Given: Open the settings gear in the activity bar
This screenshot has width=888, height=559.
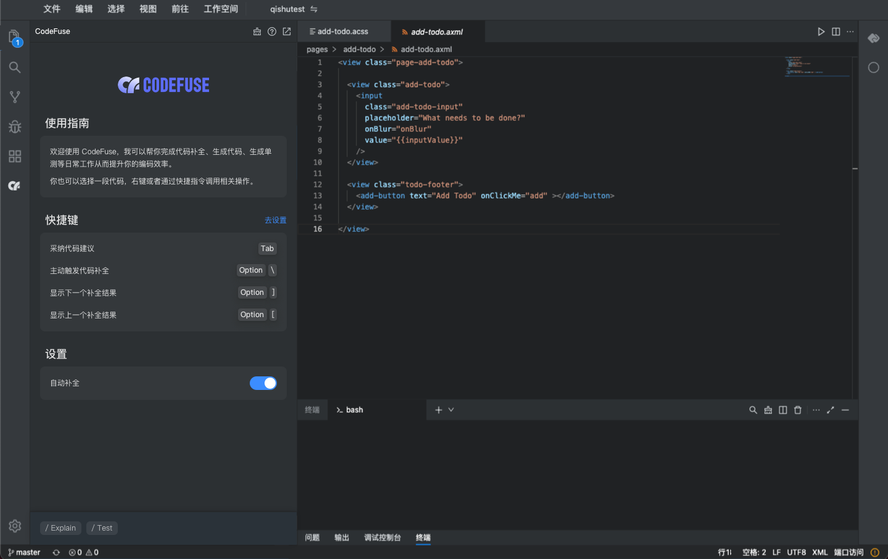Looking at the screenshot, I should click(15, 526).
